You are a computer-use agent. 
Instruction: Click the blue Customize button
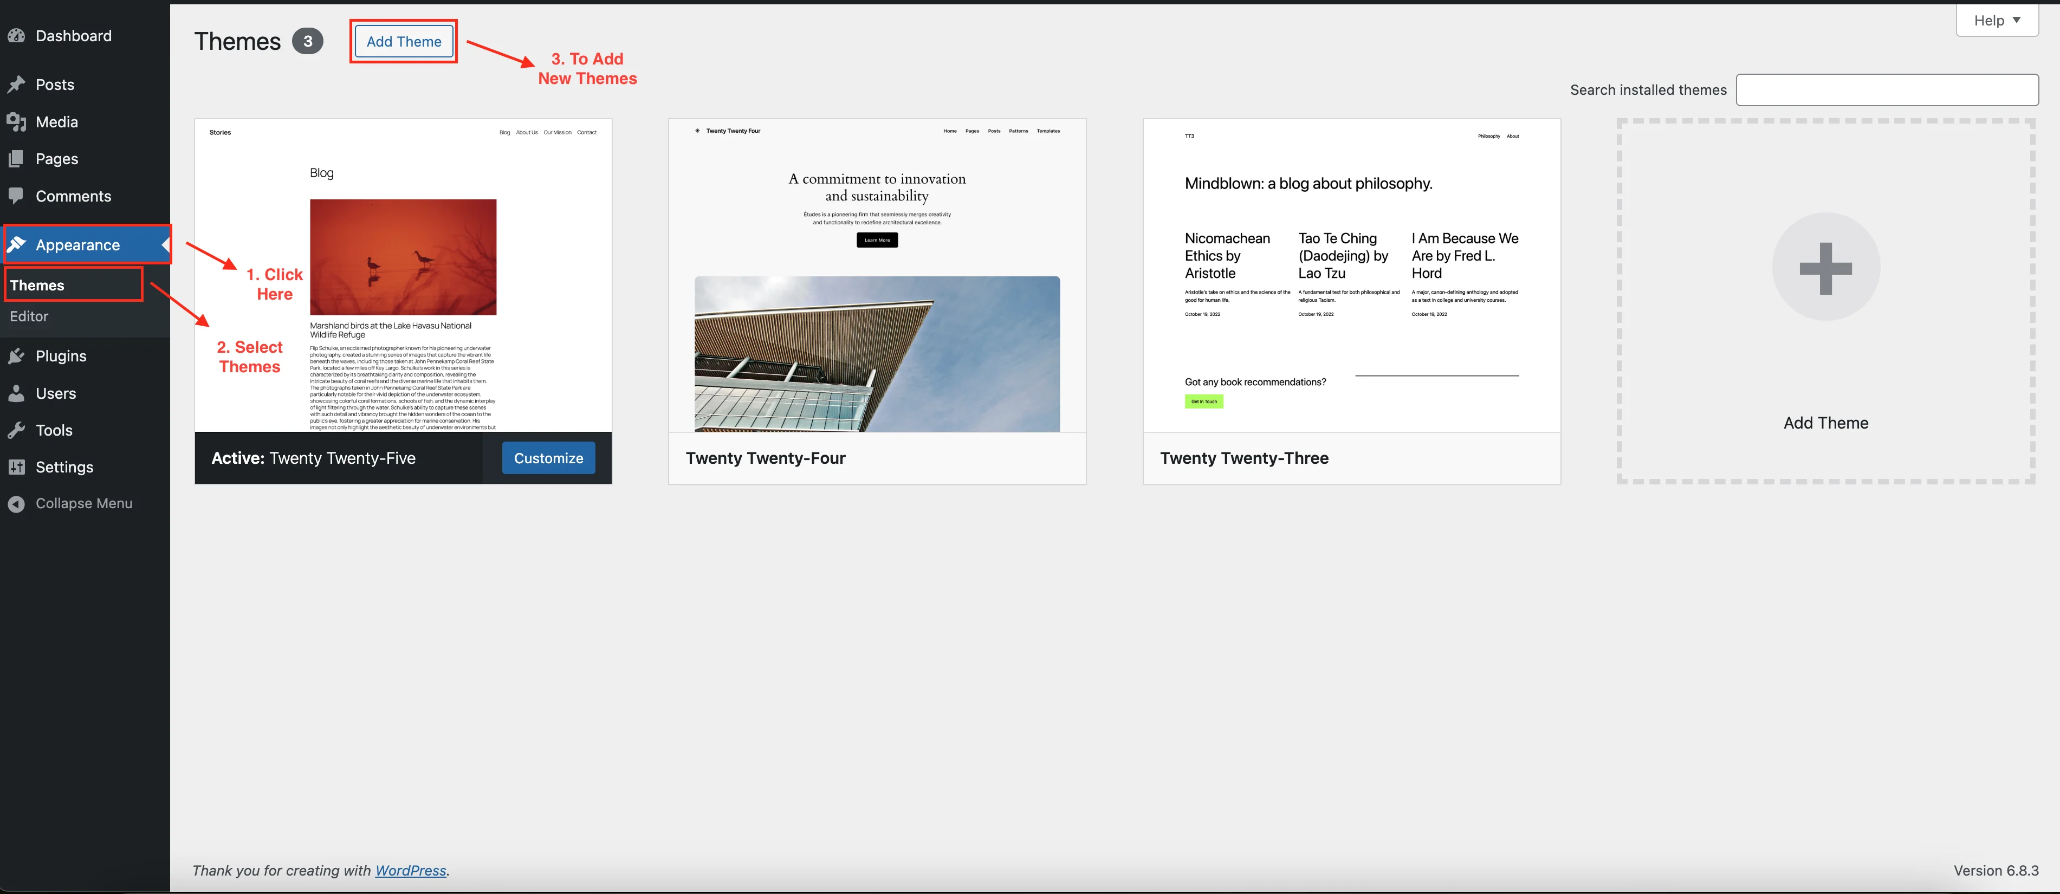(x=548, y=458)
